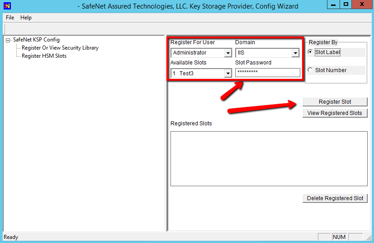Click the SafeNet app icon in title bar
374x243 pixels.
7,6
